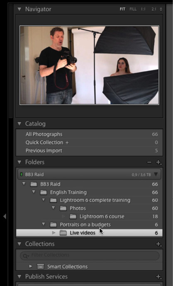
Task: Collapse the Navigator panel
Action: (x=19, y=9)
